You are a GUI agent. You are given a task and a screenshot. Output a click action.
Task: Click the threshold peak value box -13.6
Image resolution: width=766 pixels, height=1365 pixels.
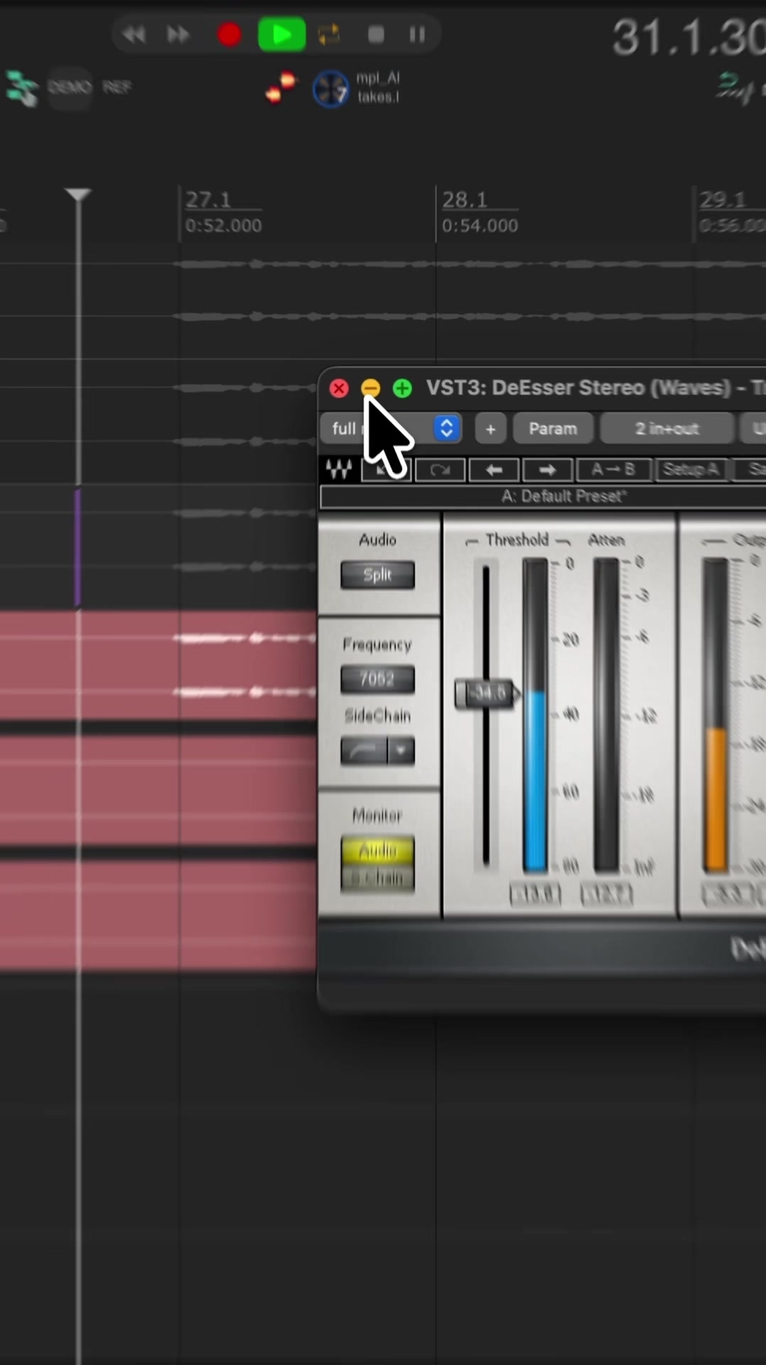(x=535, y=894)
